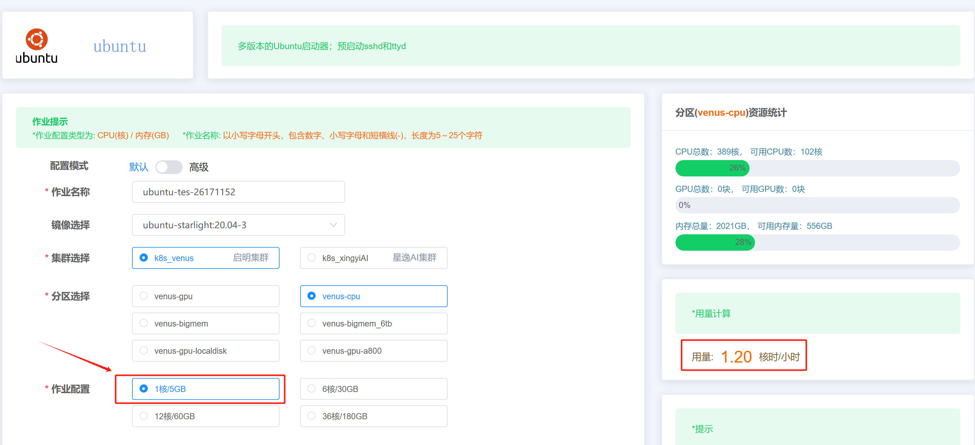Image resolution: width=975 pixels, height=445 pixels.
Task: Select the k8s_venus 启明集群 cluster option
Action: pos(205,258)
